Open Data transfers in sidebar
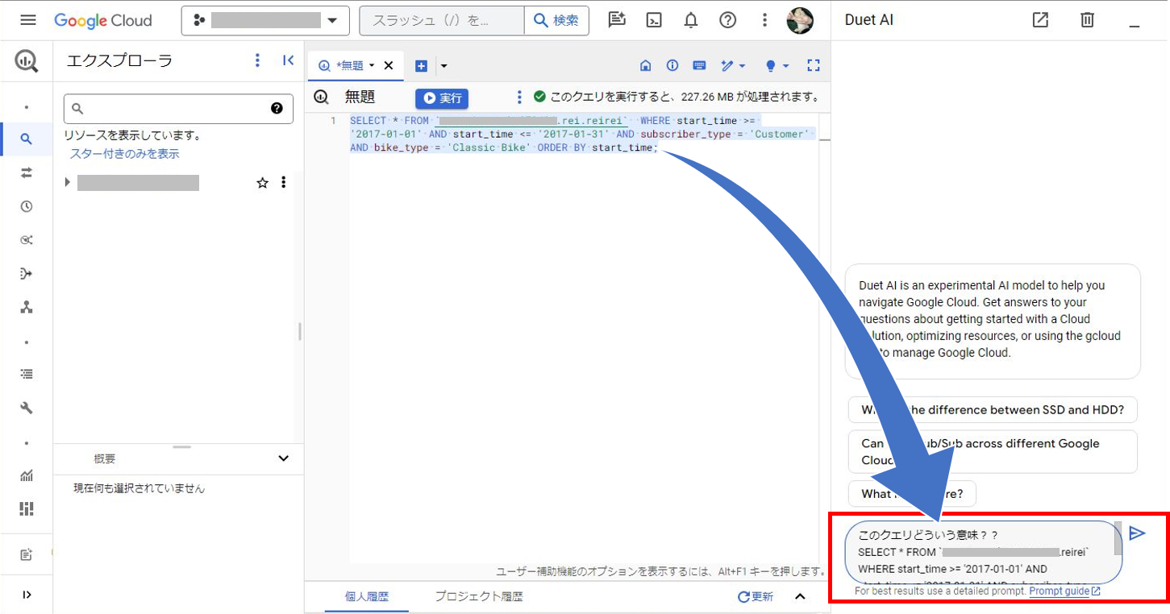 coord(27,172)
